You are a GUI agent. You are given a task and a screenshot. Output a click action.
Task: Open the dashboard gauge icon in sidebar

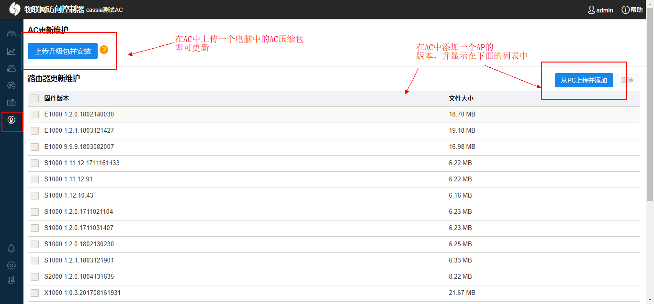click(x=11, y=34)
